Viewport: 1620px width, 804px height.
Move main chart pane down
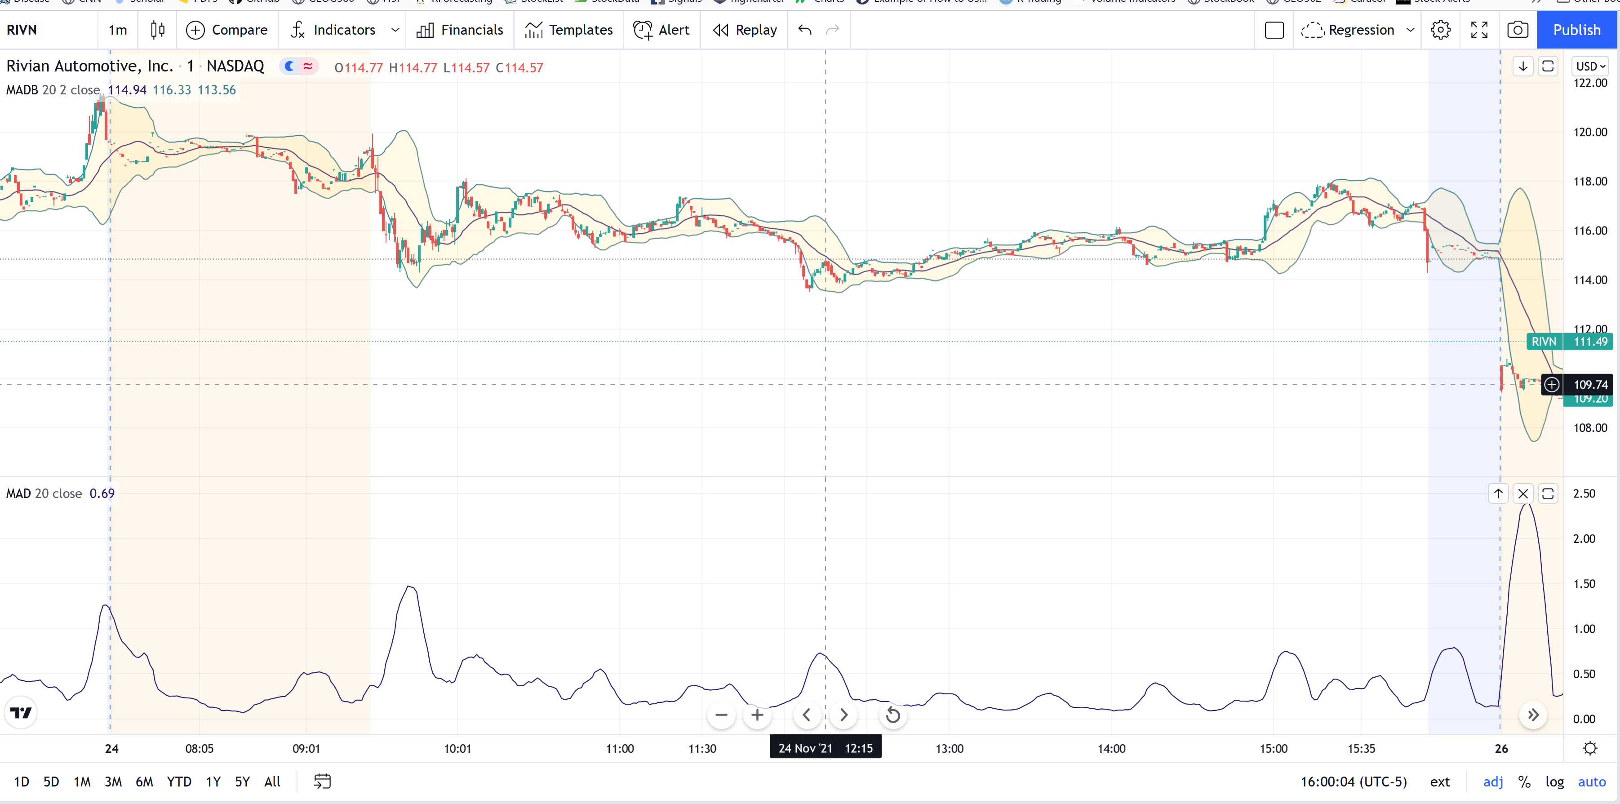1522,66
